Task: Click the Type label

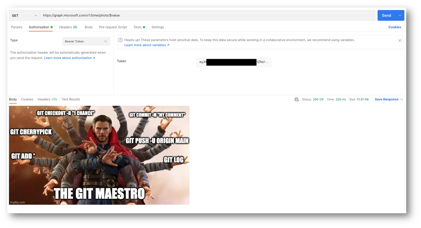Action: [x=14, y=40]
